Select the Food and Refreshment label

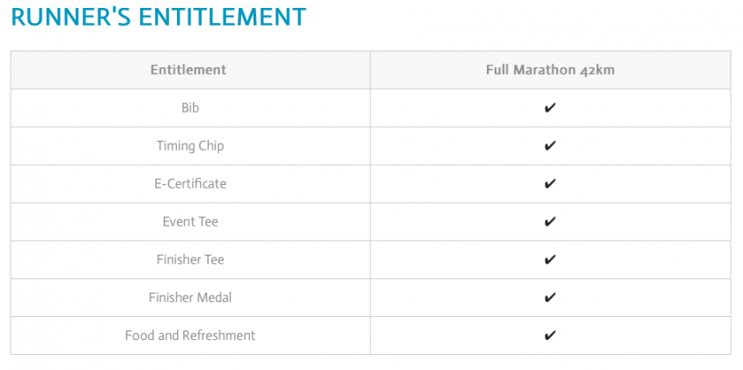pyautogui.click(x=190, y=336)
